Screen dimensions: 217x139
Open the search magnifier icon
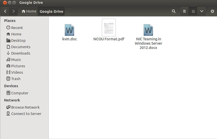[x=174, y=11]
